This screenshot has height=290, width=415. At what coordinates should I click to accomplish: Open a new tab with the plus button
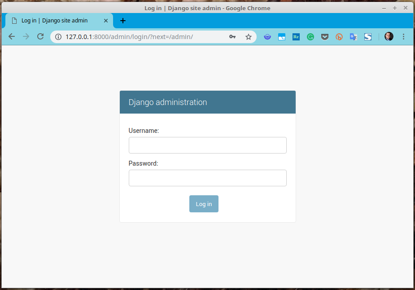point(123,21)
